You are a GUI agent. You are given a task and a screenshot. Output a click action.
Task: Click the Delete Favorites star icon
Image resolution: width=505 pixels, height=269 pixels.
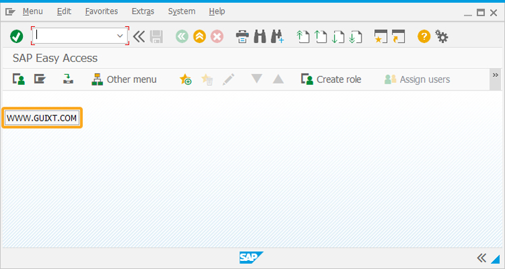point(207,80)
